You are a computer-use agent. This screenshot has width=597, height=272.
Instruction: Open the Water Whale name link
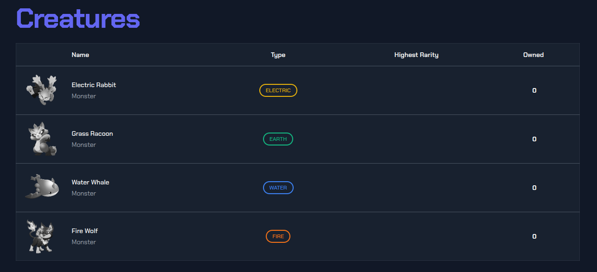pyautogui.click(x=90, y=182)
